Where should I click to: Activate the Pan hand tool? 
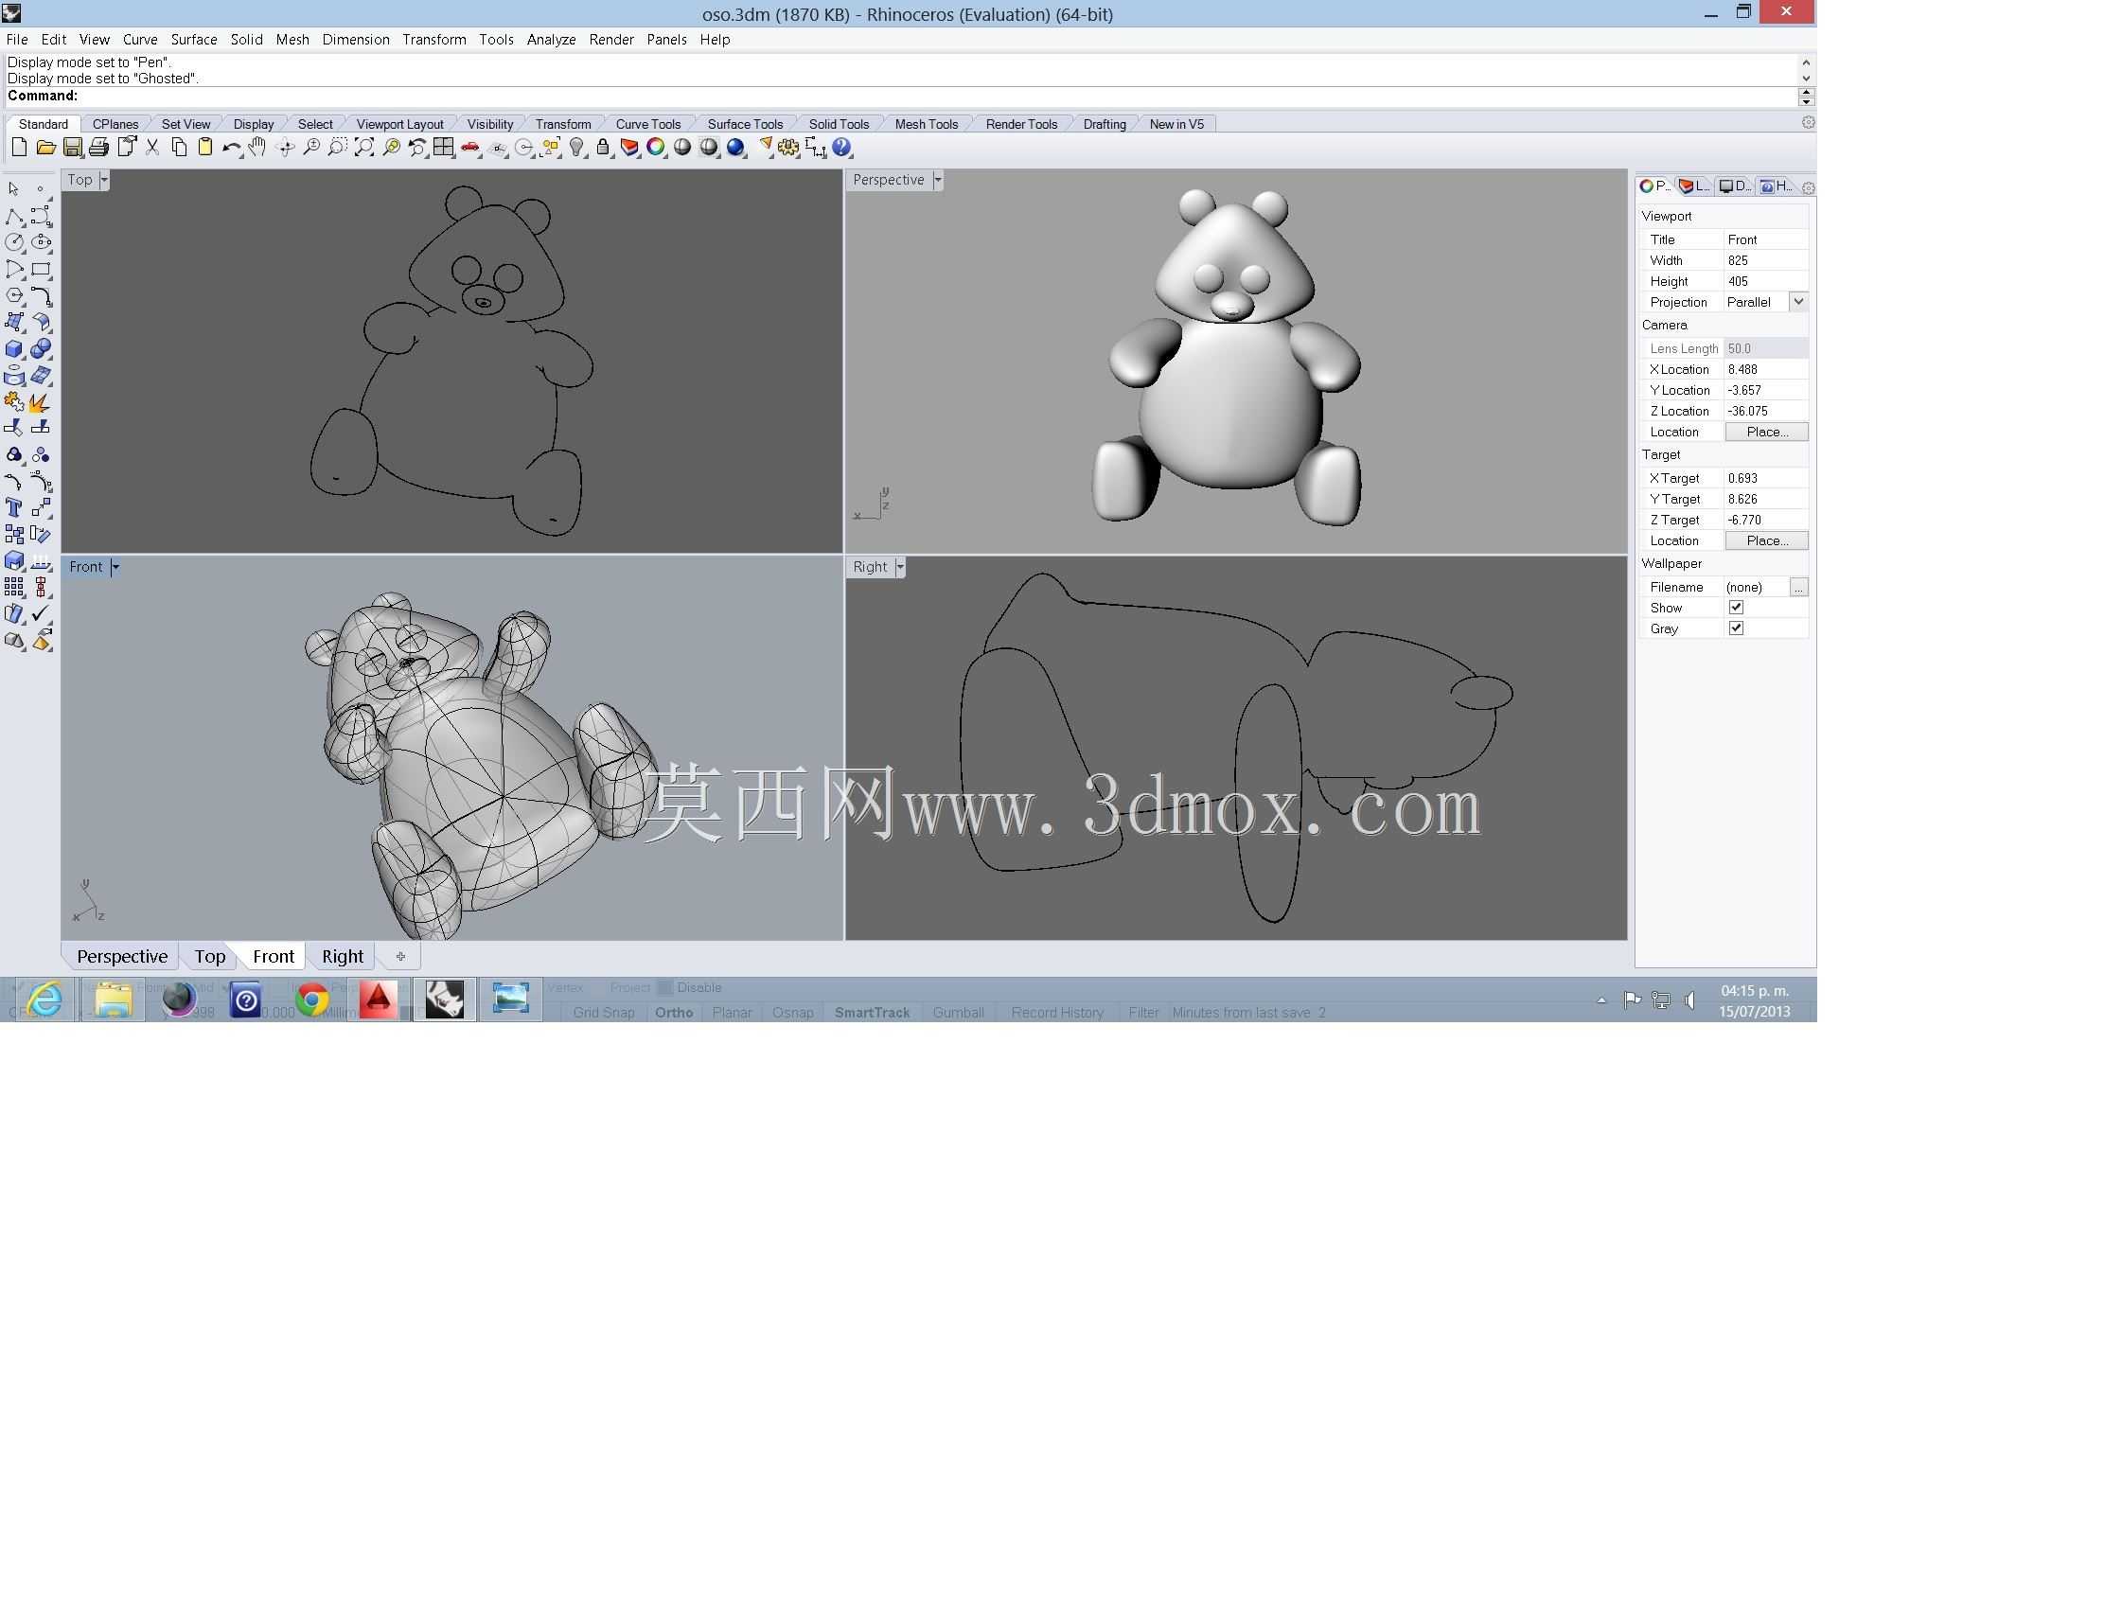[258, 148]
